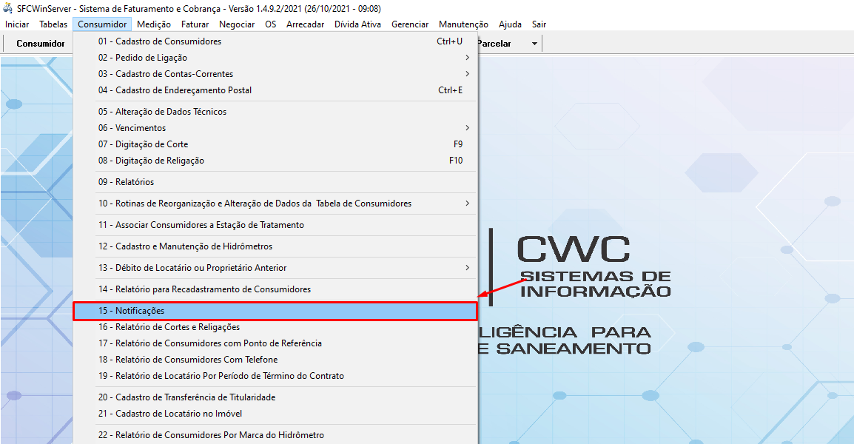Expand Rotinas de Reorganização e Alteração submenu

(467, 203)
